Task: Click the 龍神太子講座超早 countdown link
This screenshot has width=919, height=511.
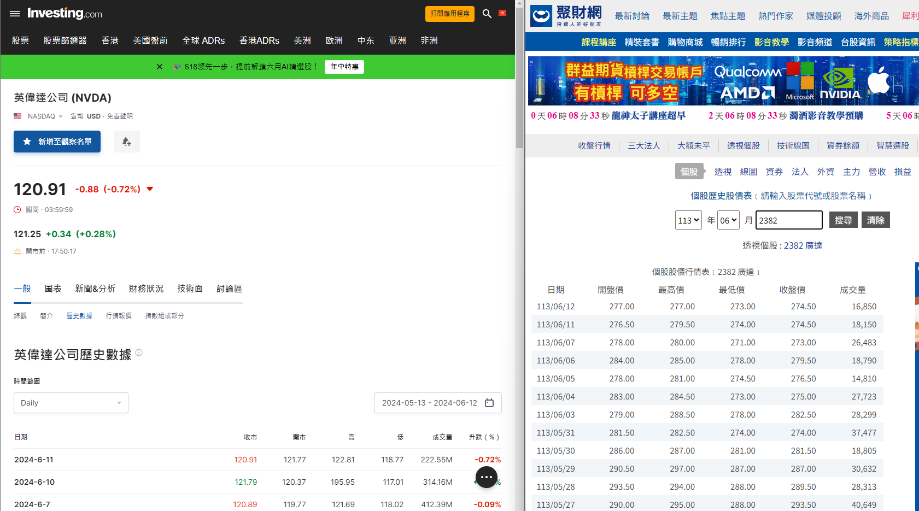Action: tap(648, 116)
